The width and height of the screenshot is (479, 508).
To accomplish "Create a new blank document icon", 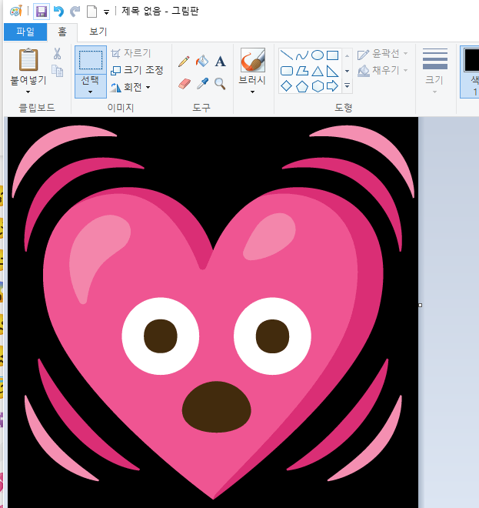I will click(x=92, y=12).
